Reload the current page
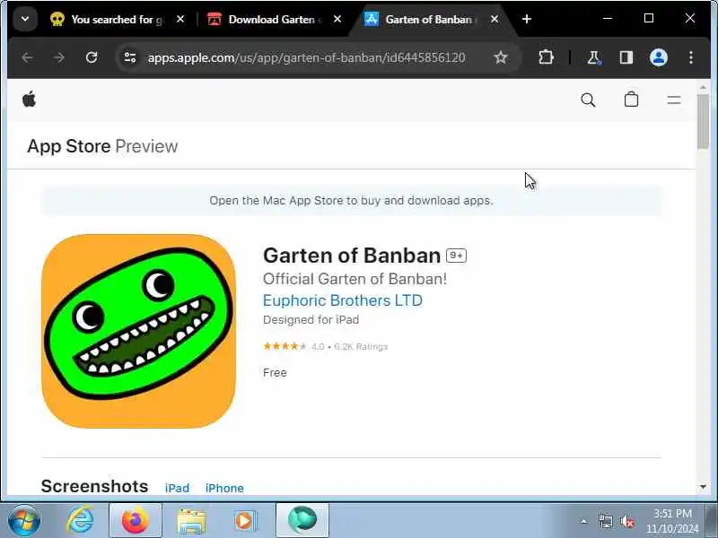Image resolution: width=718 pixels, height=538 pixels. (92, 57)
